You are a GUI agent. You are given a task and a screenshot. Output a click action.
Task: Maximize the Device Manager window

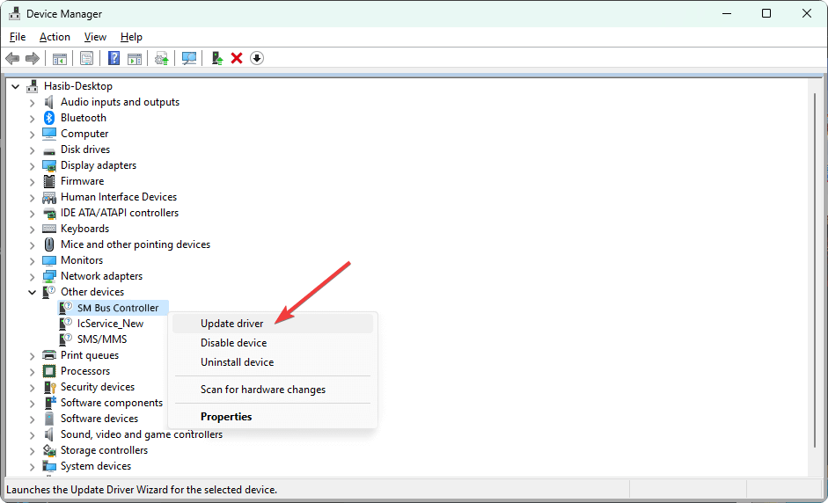pos(766,14)
